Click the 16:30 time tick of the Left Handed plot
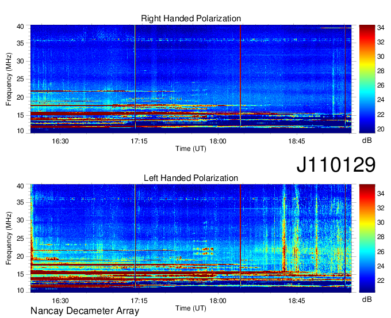Screen dimensions: 391x318 (60, 301)
